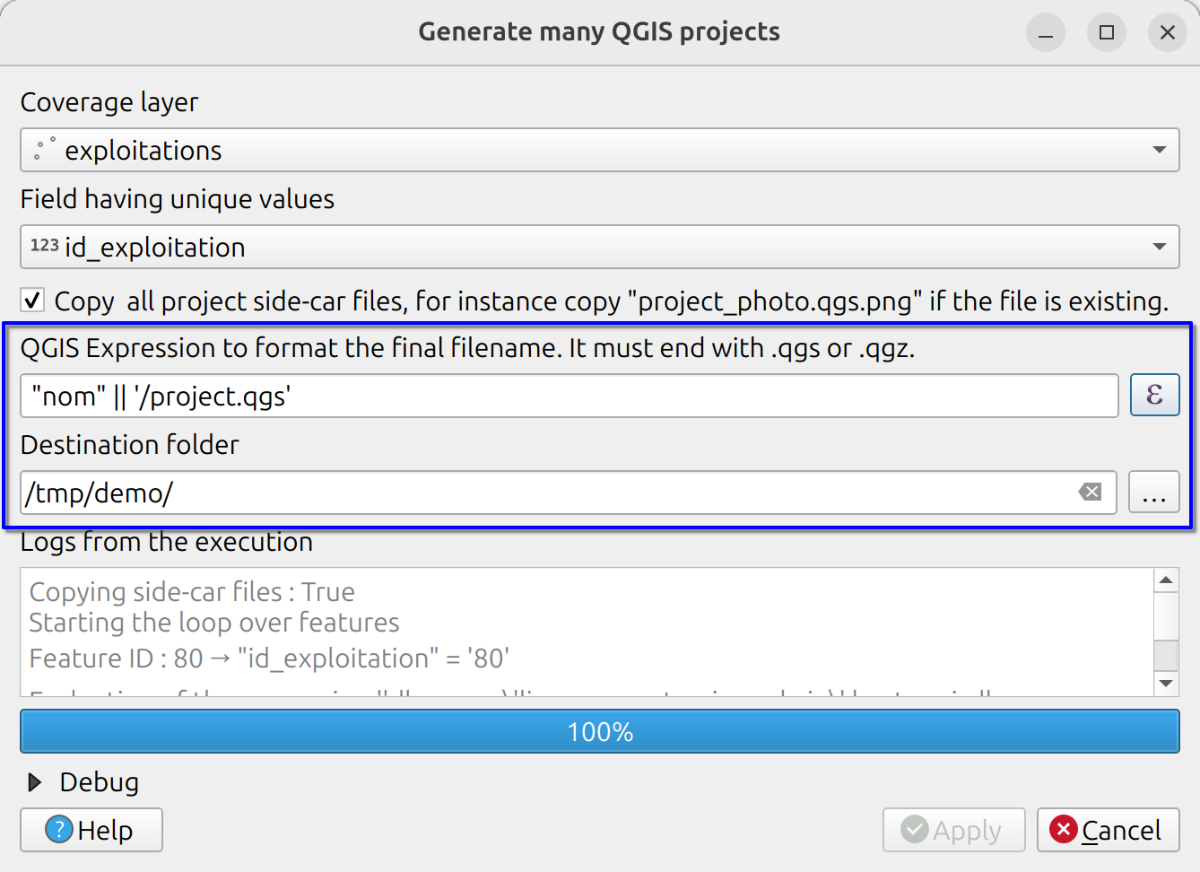Click the 'Field having unique values' label
The width and height of the screenshot is (1200, 872).
point(178,199)
